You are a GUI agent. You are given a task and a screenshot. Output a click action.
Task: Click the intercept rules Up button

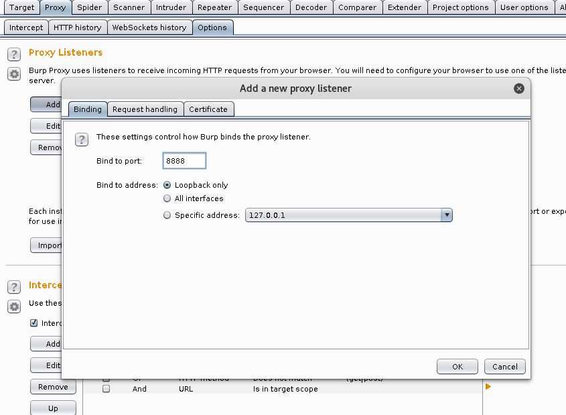pyautogui.click(x=53, y=408)
